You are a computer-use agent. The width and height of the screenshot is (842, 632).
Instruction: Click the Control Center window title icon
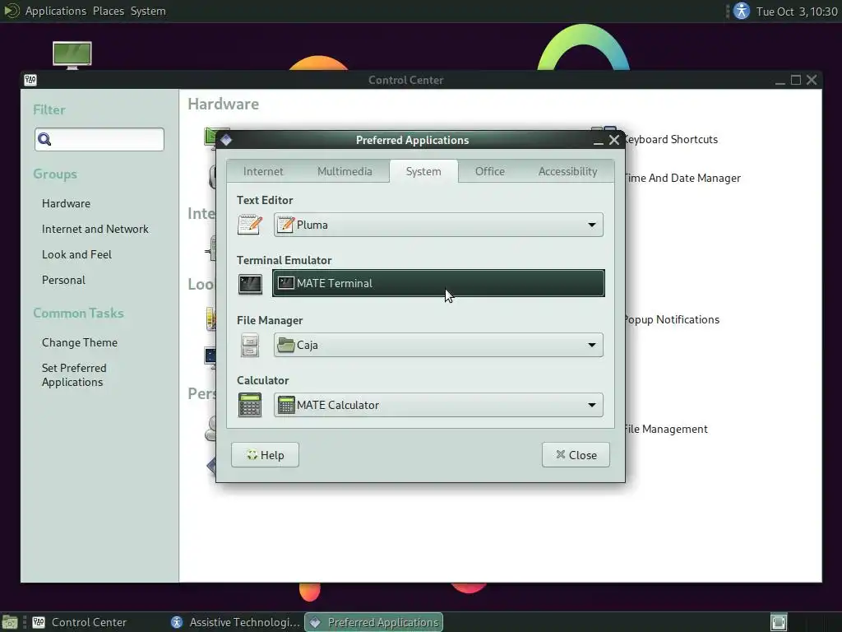click(30, 80)
